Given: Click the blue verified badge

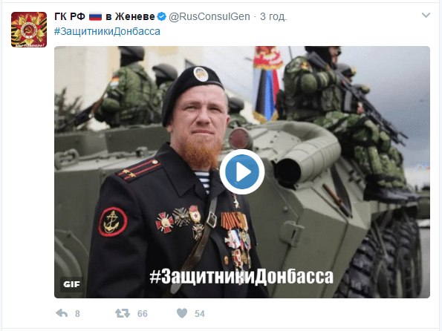Looking at the screenshot, I should [161, 16].
